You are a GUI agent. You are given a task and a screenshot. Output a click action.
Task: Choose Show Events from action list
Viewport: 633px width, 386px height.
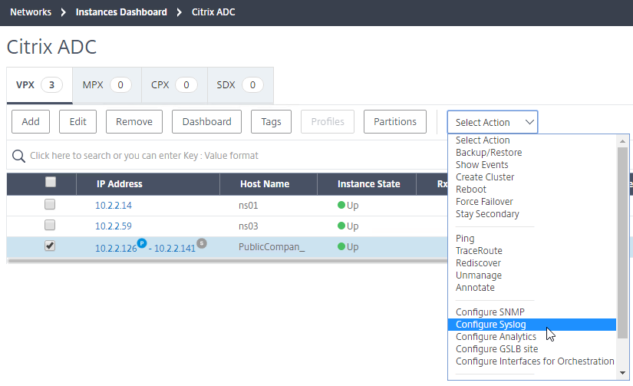tap(482, 165)
